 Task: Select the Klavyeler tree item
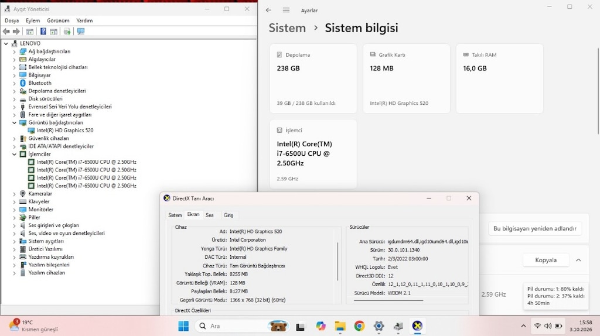39,201
